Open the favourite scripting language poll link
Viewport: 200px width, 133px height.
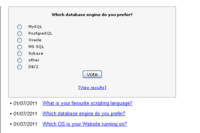pos(87,103)
